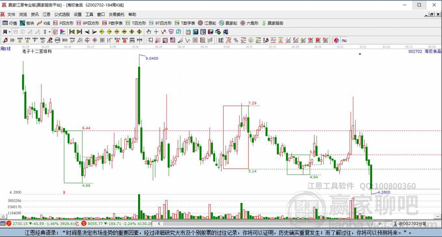Viewport: 442px width, 237px height.
Task: Open the 六角形 hexagon chart
Action: point(249,23)
